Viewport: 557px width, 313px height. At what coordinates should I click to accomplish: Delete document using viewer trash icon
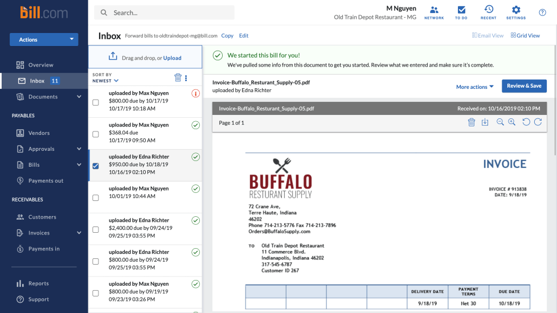(x=472, y=122)
